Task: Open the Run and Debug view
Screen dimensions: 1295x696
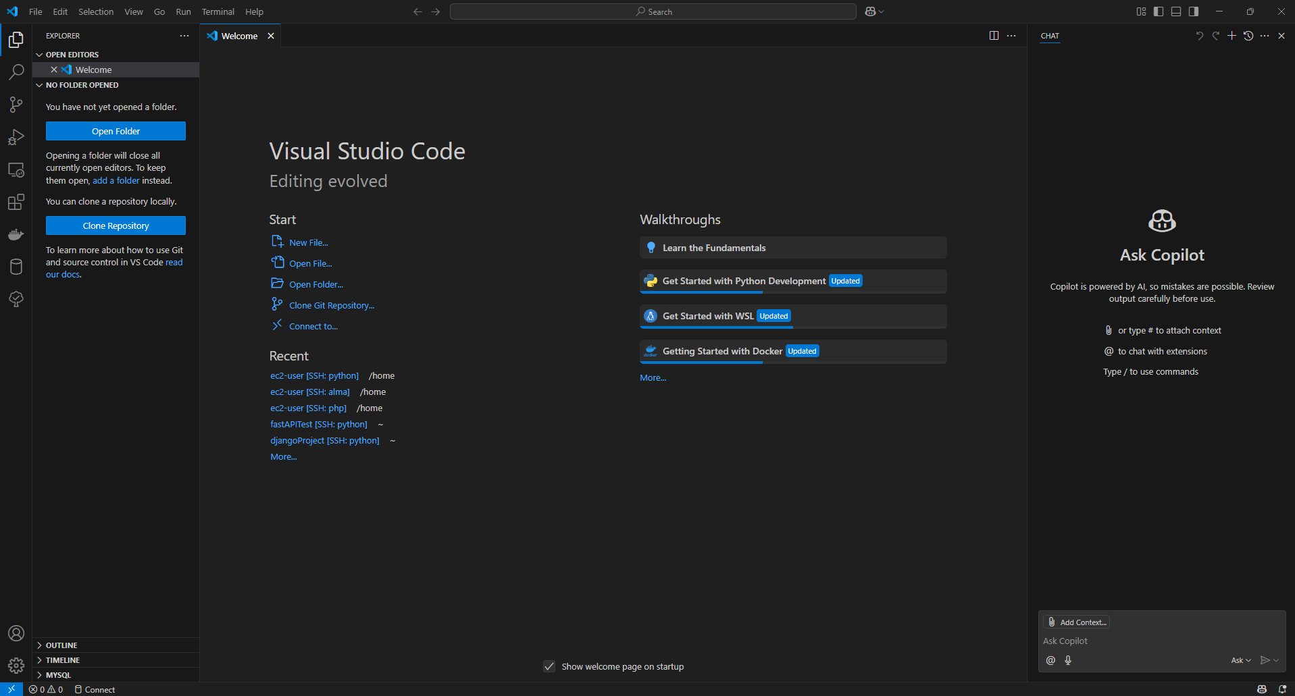Action: tap(16, 137)
